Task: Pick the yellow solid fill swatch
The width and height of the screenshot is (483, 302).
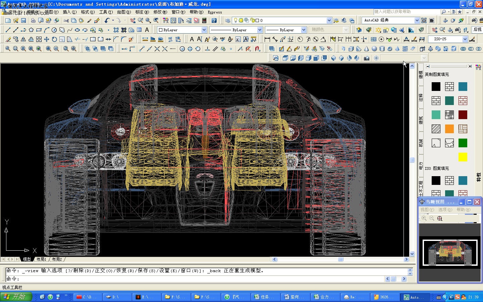Action: coord(463,157)
